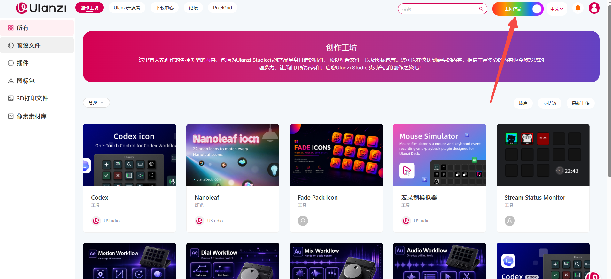
Task: Click 工具 tag on Stream Status Monitor card
Action: 509,205
